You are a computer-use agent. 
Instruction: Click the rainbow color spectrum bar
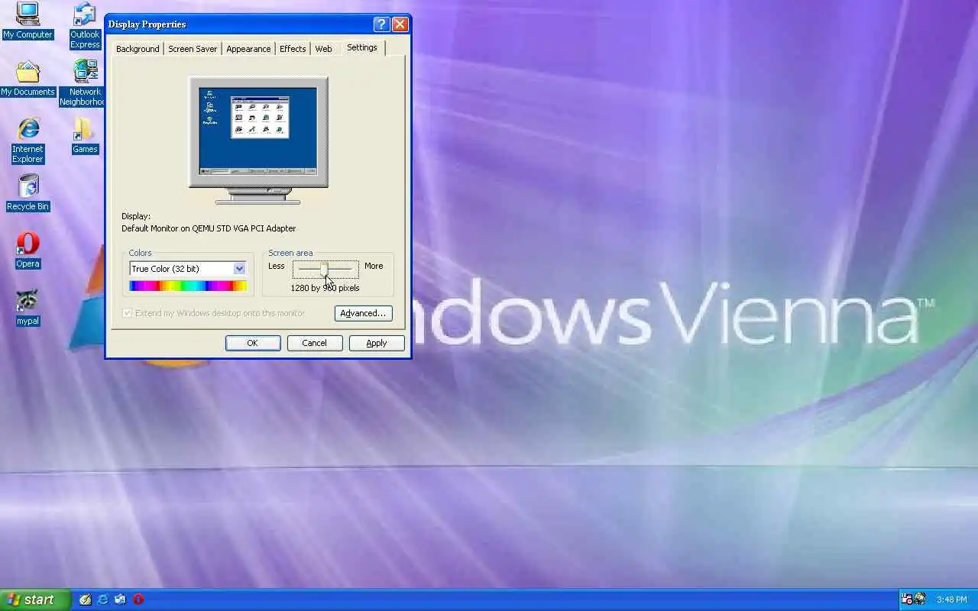coord(188,286)
